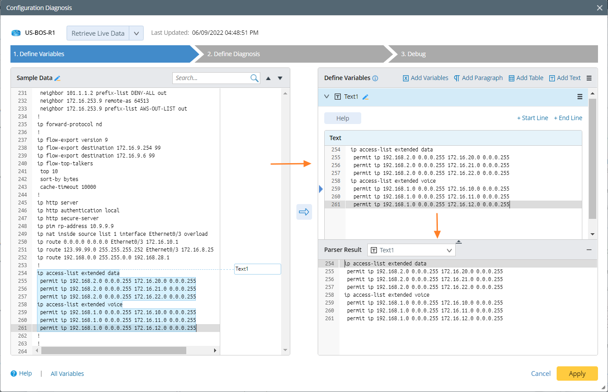Click line "cache-timeout 10000"
This screenshot has width=608, height=392.
68,187
